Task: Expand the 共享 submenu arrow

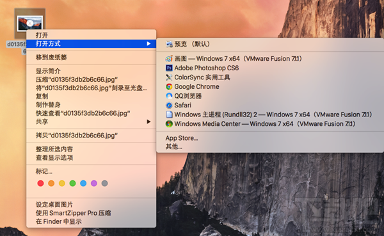Action: tap(148, 122)
